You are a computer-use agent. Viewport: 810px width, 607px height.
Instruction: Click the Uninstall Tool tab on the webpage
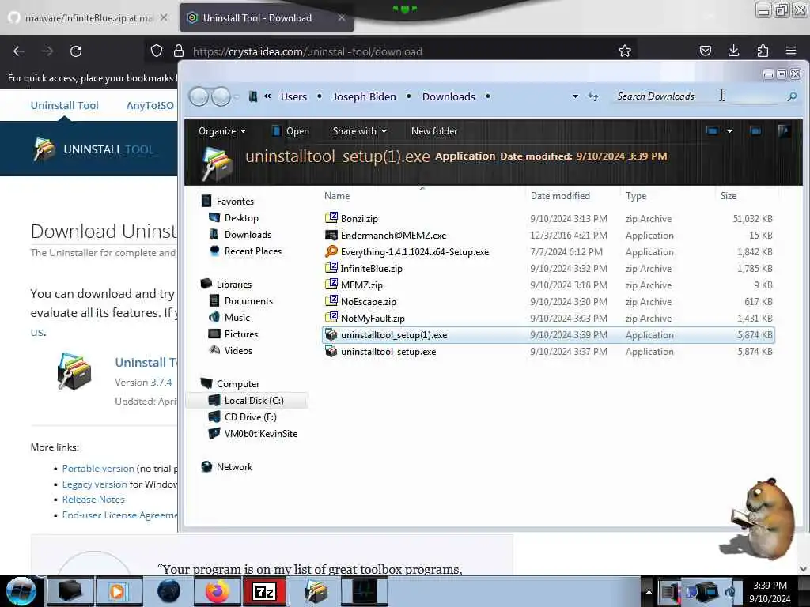[64, 105]
